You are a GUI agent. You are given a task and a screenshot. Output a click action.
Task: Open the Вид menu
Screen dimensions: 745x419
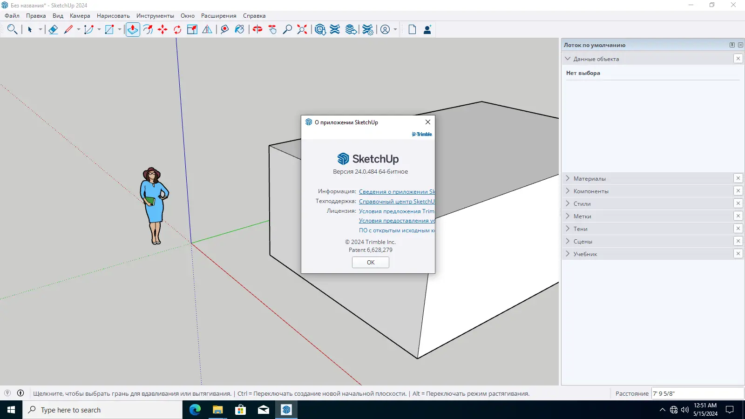click(x=58, y=16)
